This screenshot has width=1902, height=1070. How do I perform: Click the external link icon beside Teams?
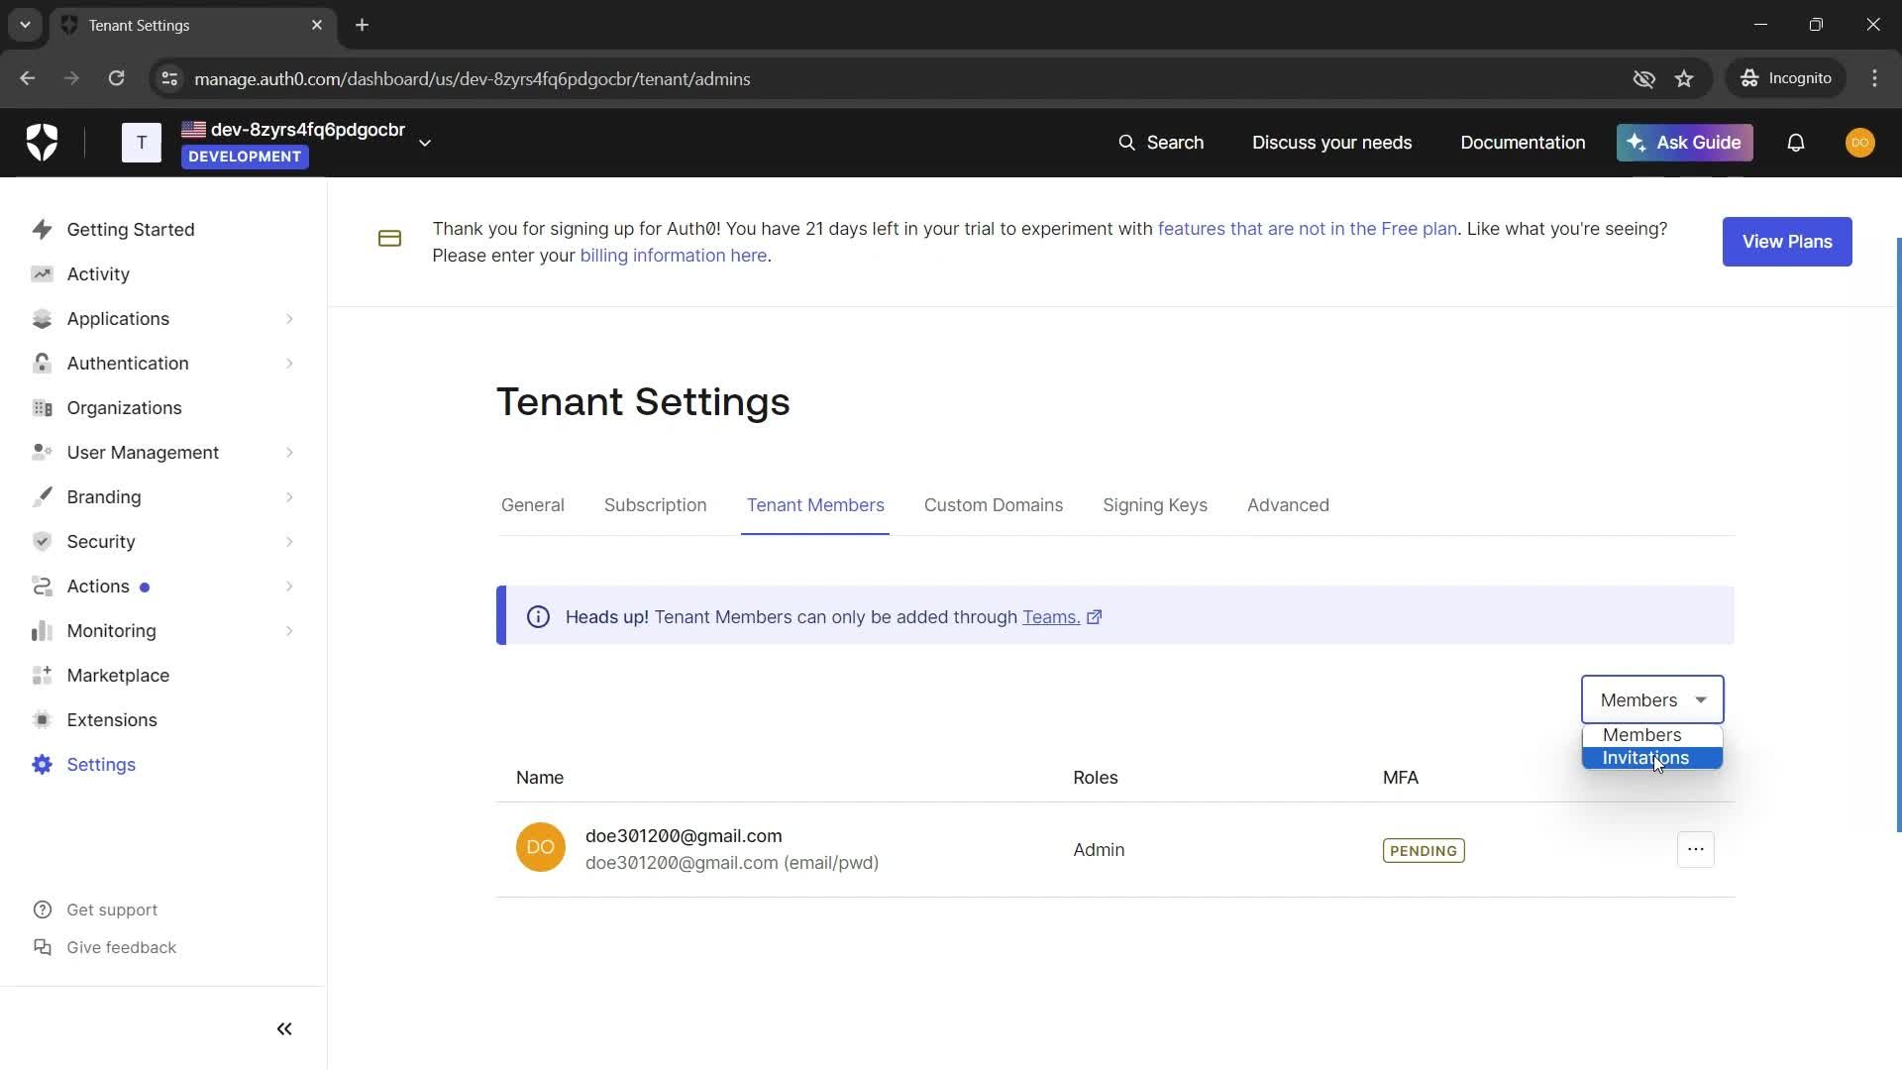pyautogui.click(x=1094, y=617)
